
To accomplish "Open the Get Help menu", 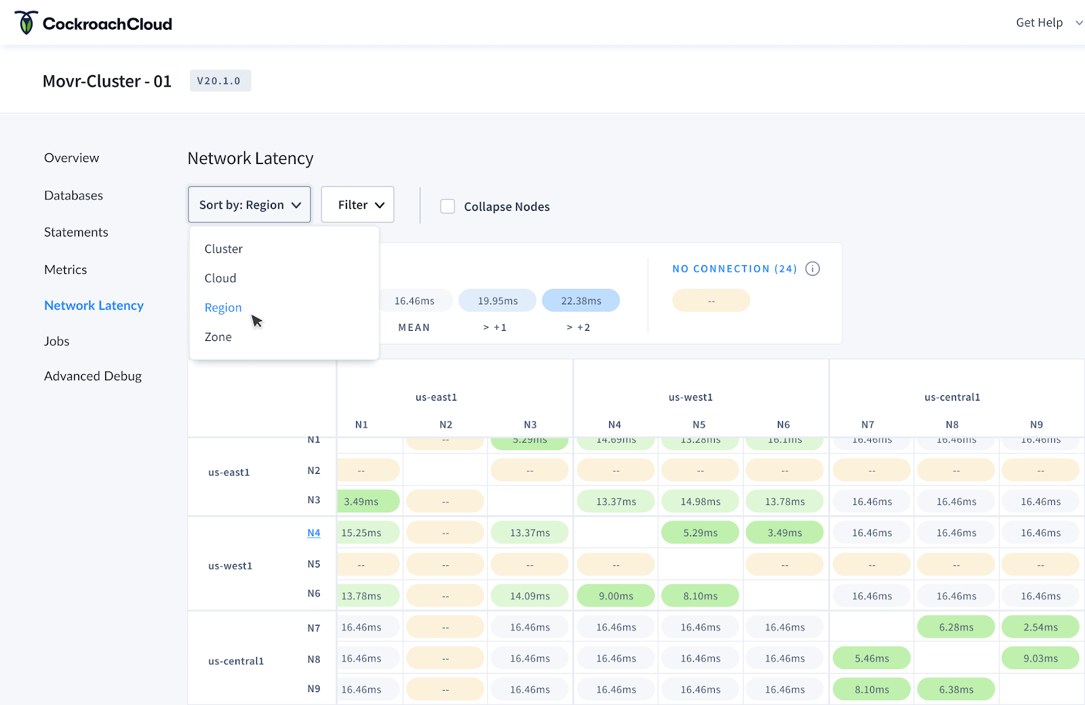I will pos(1039,23).
